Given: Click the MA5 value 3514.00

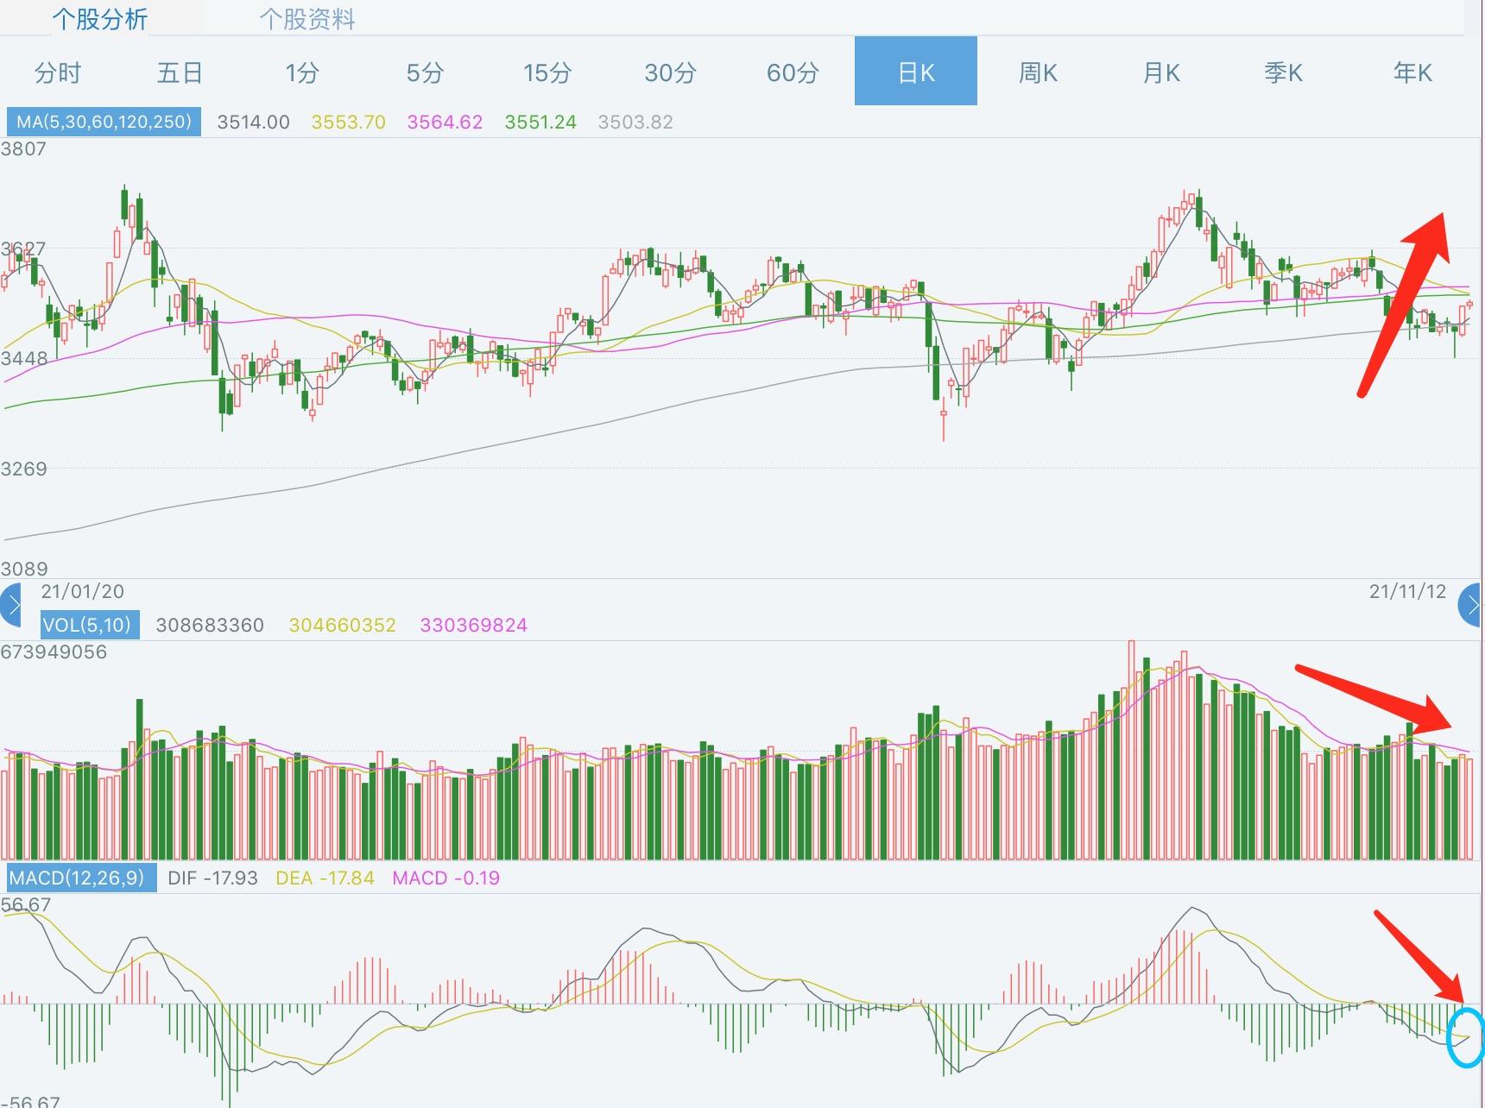Looking at the screenshot, I should [x=253, y=123].
